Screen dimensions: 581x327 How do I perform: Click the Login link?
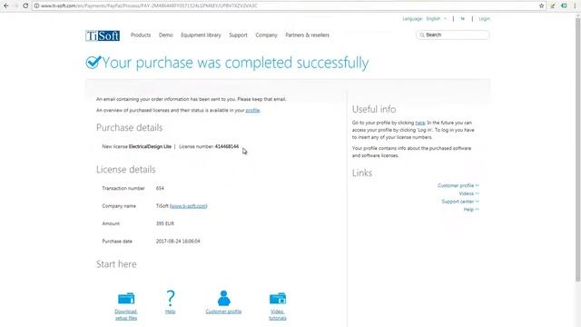[x=484, y=18]
